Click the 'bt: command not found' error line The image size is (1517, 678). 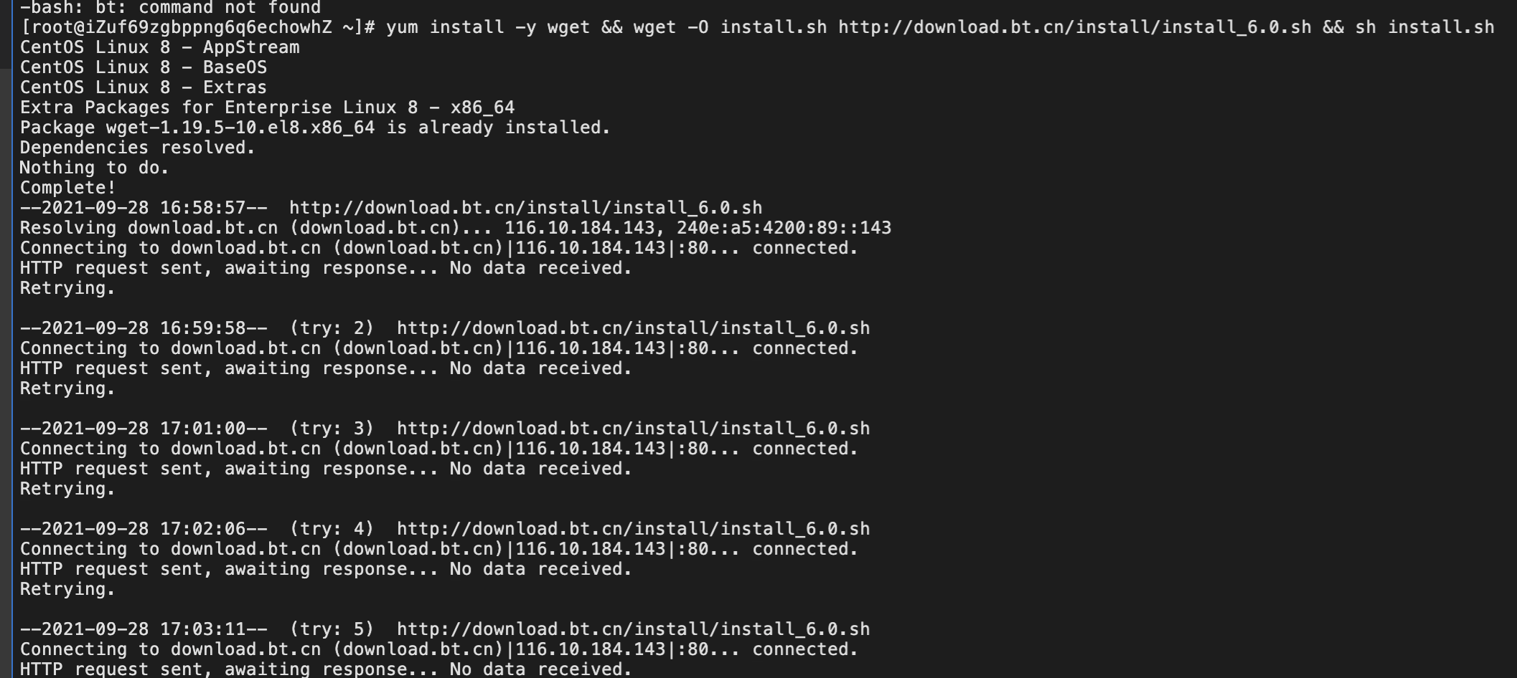click(170, 8)
